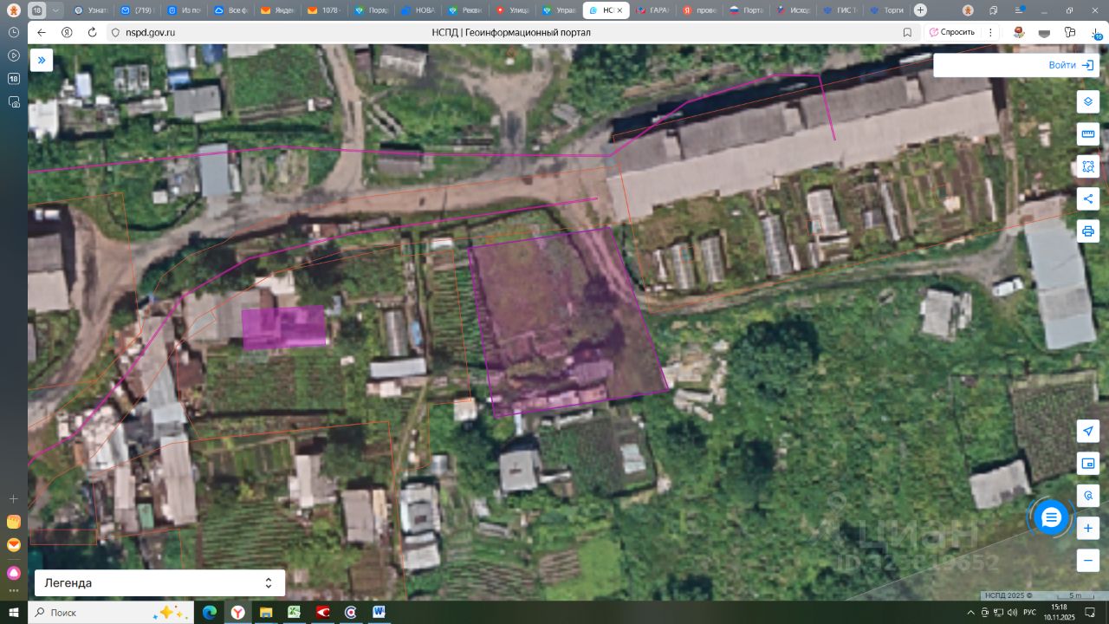The height and width of the screenshot is (624, 1109).
Task: Click the Windows taskbar search box
Action: (112, 612)
